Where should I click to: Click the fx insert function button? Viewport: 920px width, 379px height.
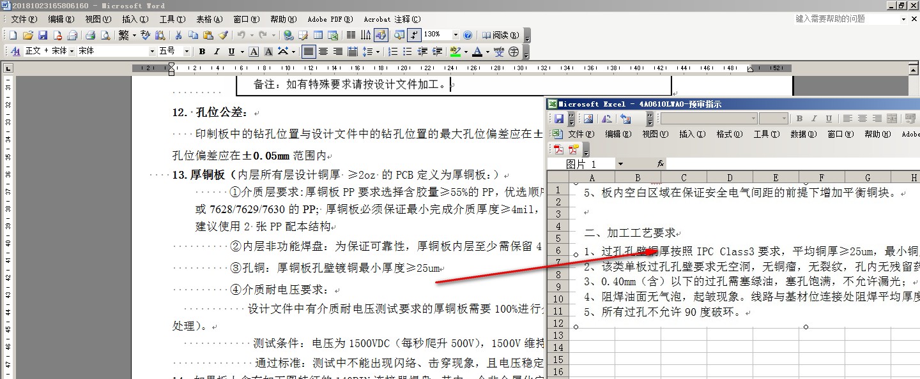coord(661,164)
